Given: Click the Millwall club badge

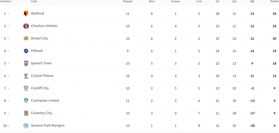Looking at the screenshot, I should pos(26,51).
